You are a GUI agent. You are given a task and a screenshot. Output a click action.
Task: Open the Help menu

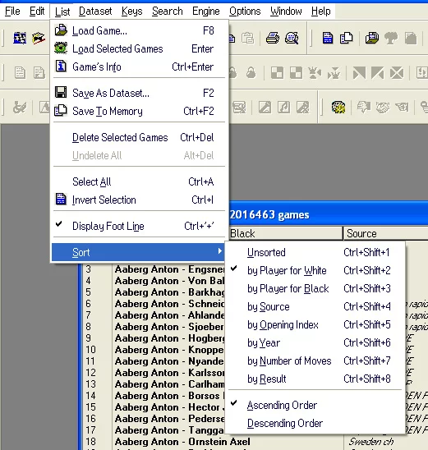[321, 11]
